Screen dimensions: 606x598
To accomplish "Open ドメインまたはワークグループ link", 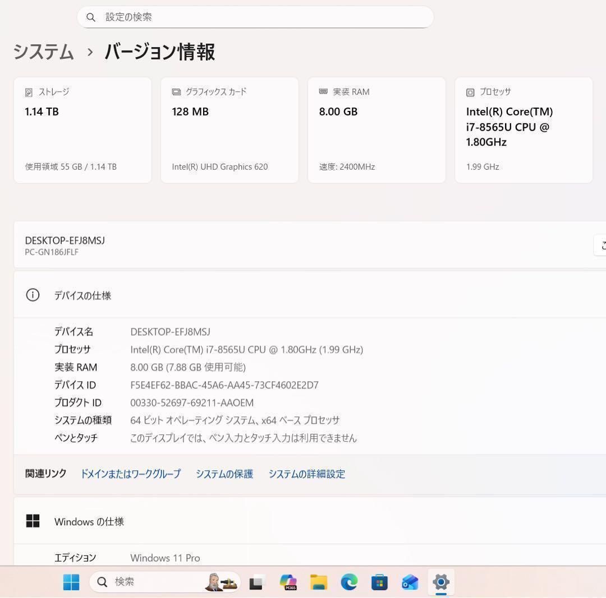I will click(131, 474).
